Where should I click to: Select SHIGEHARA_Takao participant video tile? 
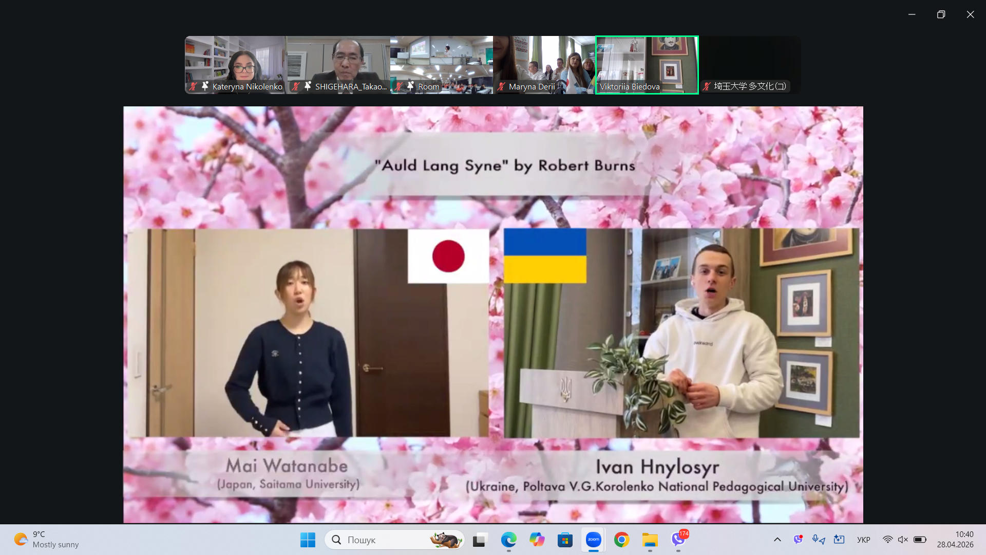click(x=338, y=59)
